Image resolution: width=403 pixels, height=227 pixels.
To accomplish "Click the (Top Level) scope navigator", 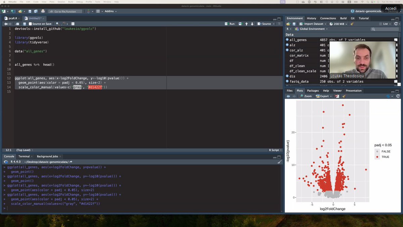I will pos(25,150).
